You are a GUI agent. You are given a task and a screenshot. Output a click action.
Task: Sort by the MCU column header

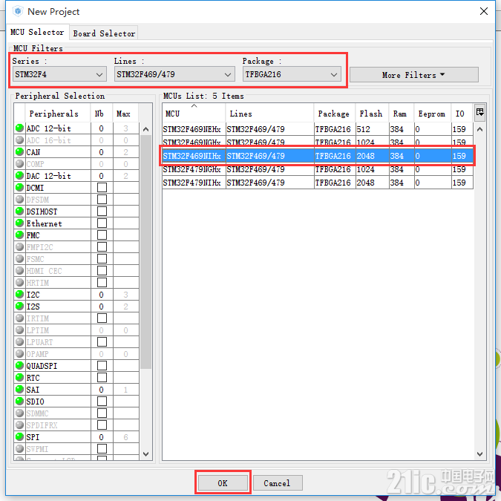(x=194, y=113)
